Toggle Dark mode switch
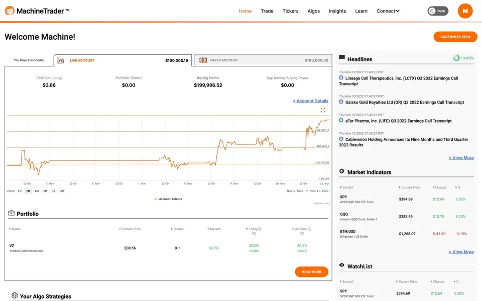The height and width of the screenshot is (301, 482). coord(438,11)
